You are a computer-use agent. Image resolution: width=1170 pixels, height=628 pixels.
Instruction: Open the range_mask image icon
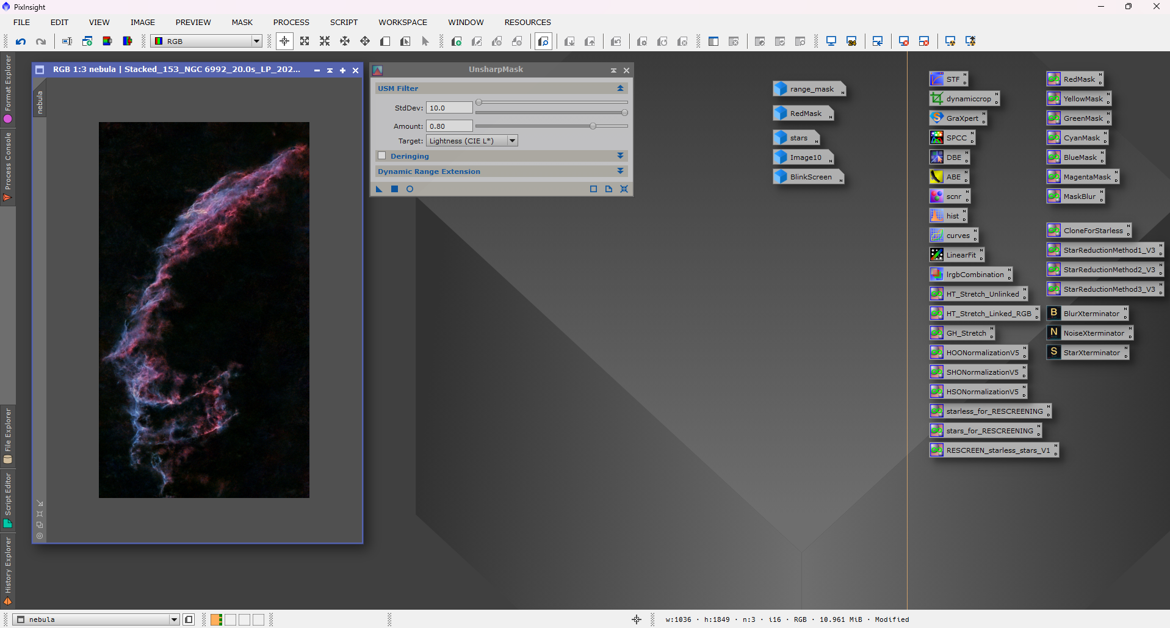point(811,89)
